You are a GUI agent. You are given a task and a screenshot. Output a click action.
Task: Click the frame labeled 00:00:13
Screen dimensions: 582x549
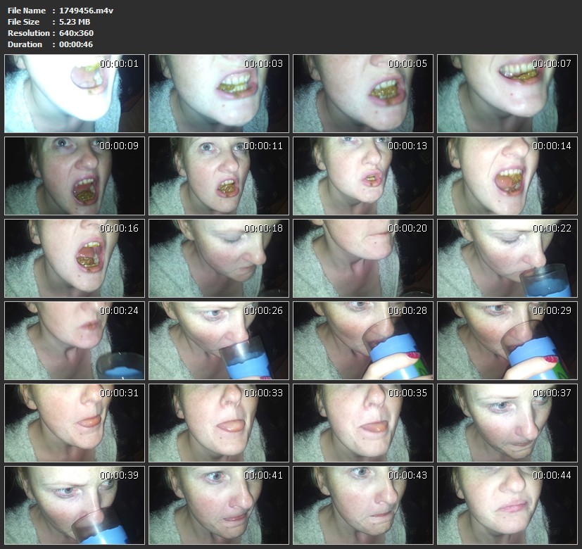pos(363,176)
